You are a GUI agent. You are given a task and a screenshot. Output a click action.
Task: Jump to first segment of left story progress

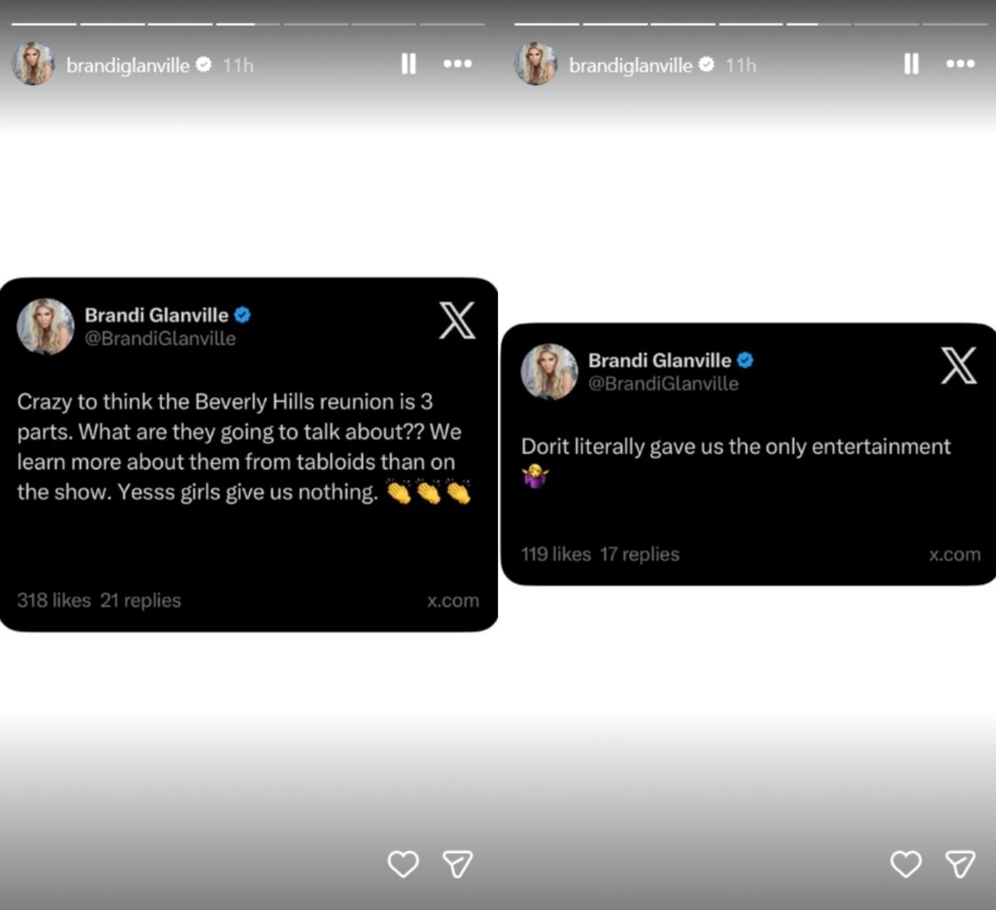click(x=44, y=24)
